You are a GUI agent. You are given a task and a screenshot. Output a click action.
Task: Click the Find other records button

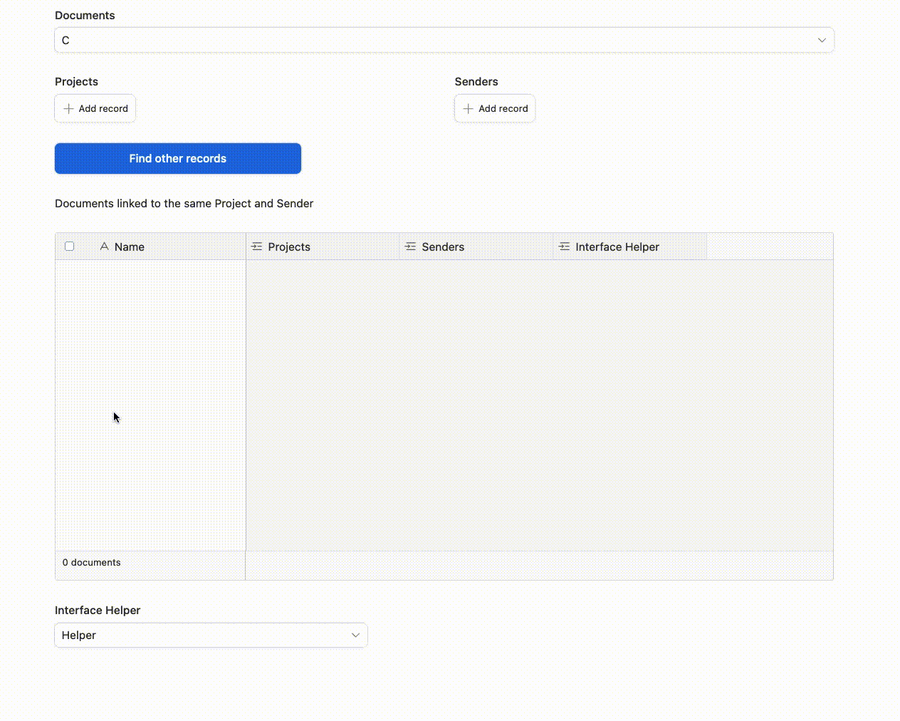[x=178, y=158]
